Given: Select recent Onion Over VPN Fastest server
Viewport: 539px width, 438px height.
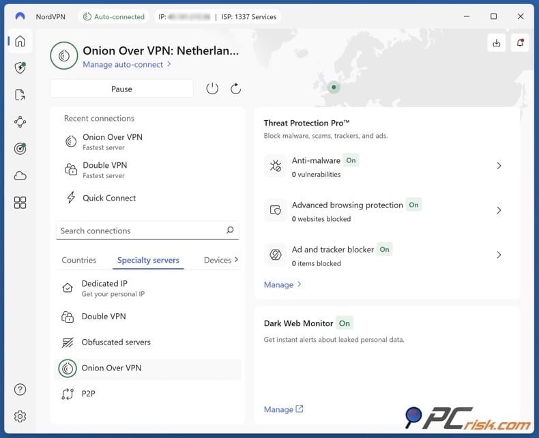Looking at the screenshot, I should (147, 142).
